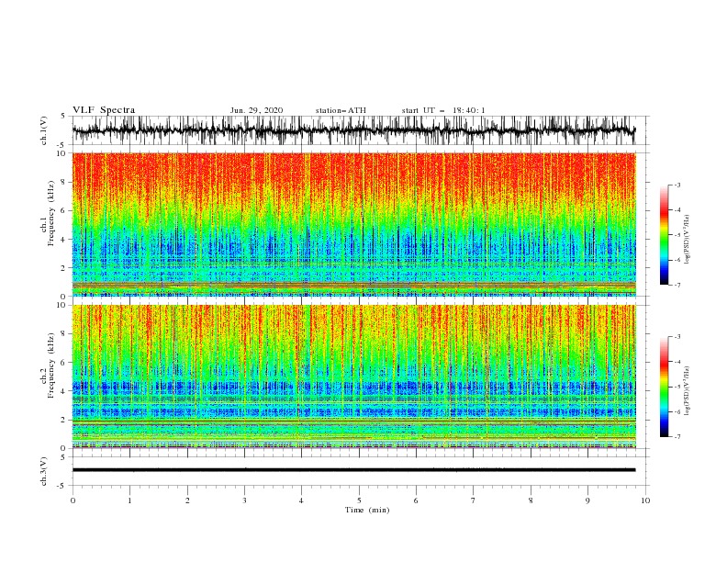Click the "-3" tick on ch.1 colorbar
Viewport: 727px width, 562px height.
click(677, 185)
